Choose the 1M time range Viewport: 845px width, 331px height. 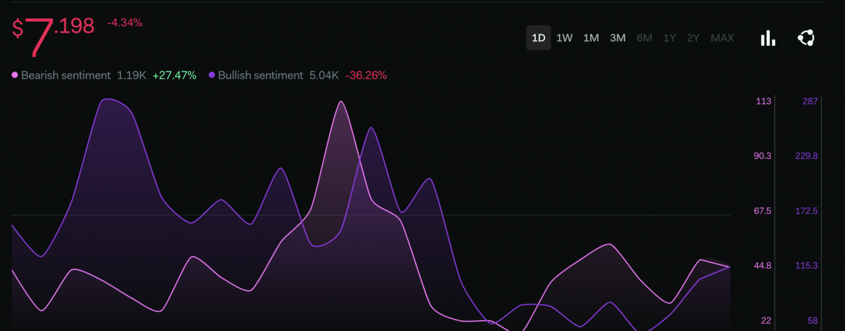click(x=591, y=38)
